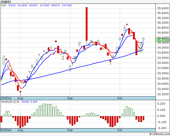The image size is (170, 136).
Task: Click Oct on the MACD panel axis
Action: (x=120, y=130)
